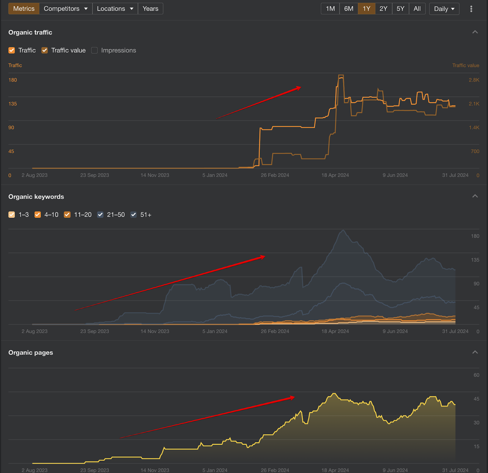488x473 pixels.
Task: Toggle the 51+ keyword positions checkbox
Action: click(x=133, y=215)
